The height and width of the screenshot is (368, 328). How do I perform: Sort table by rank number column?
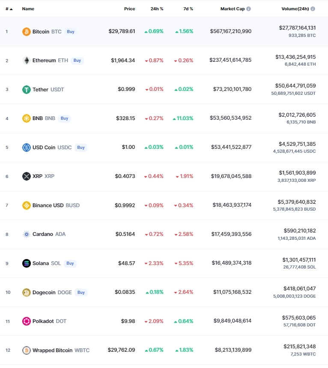coord(9,9)
